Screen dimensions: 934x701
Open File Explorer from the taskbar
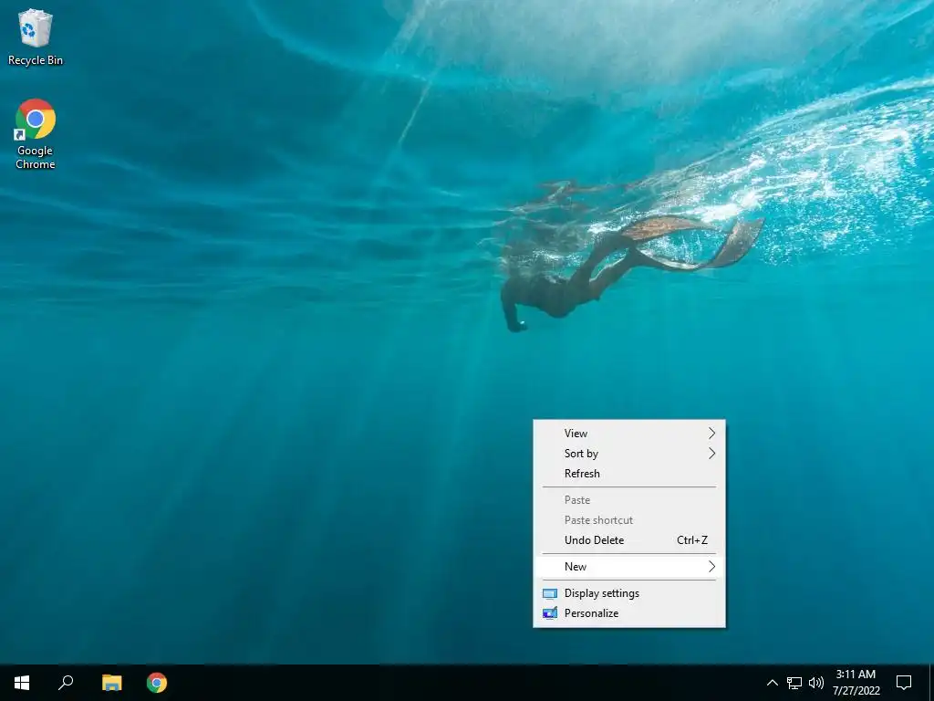[x=111, y=683]
